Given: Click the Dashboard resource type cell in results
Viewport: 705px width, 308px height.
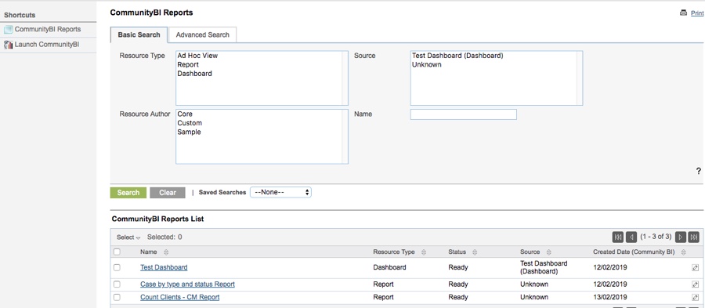Looking at the screenshot, I should pyautogui.click(x=389, y=267).
